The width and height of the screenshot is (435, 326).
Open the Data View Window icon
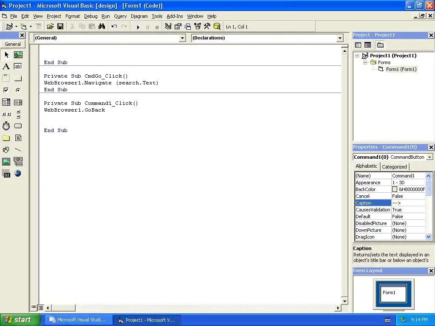[x=217, y=27]
